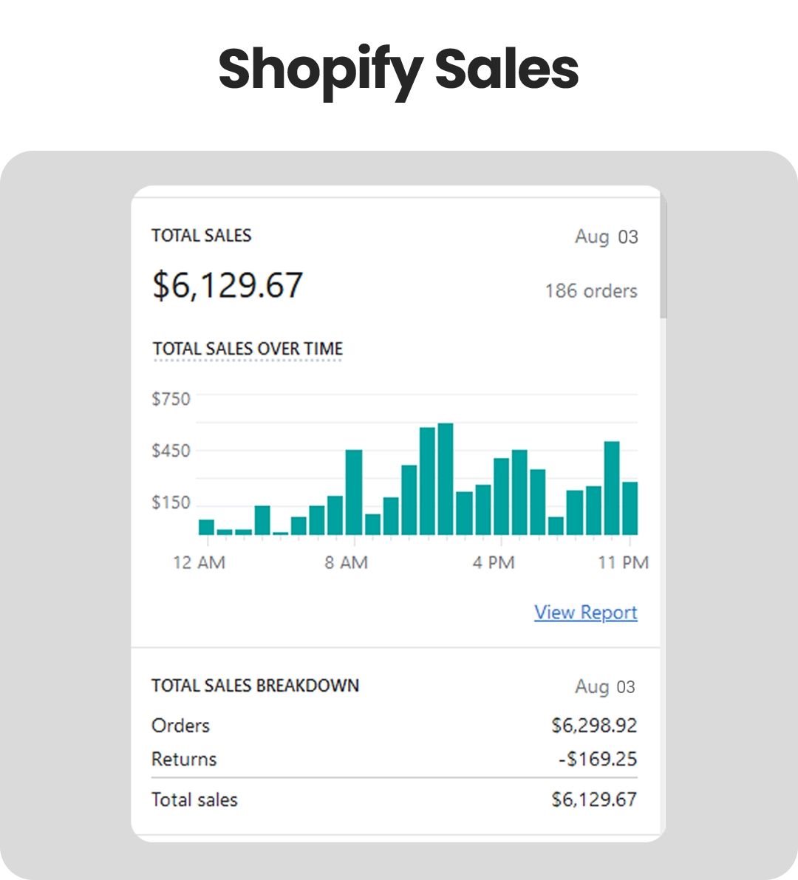This screenshot has height=880, width=798.
Task: Click the first chart bar at 12 AM
Action: click(206, 527)
